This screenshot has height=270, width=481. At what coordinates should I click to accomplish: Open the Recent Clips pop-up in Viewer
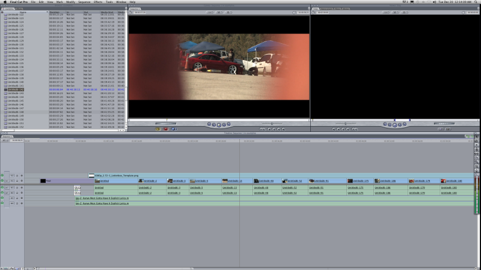point(441,129)
